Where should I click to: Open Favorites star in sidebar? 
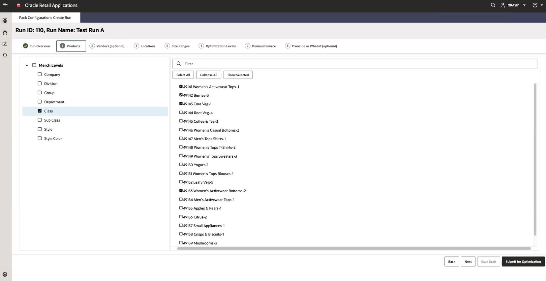(5, 32)
